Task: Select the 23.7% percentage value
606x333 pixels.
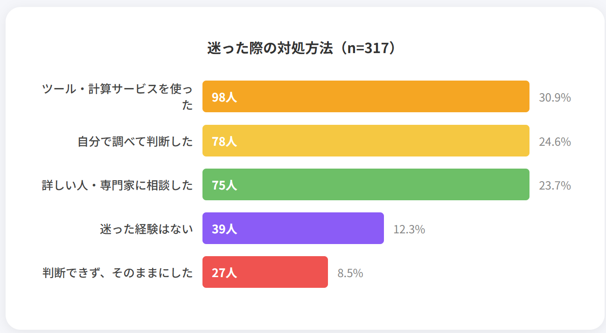Action: pos(555,185)
